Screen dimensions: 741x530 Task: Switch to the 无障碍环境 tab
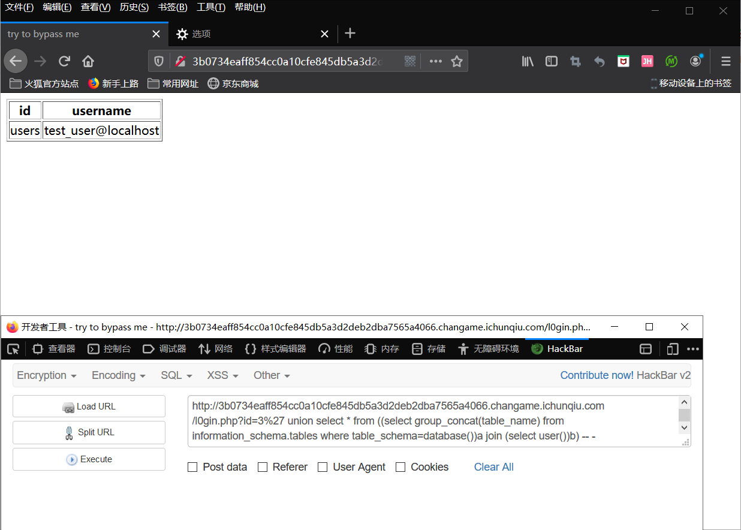pyautogui.click(x=489, y=349)
